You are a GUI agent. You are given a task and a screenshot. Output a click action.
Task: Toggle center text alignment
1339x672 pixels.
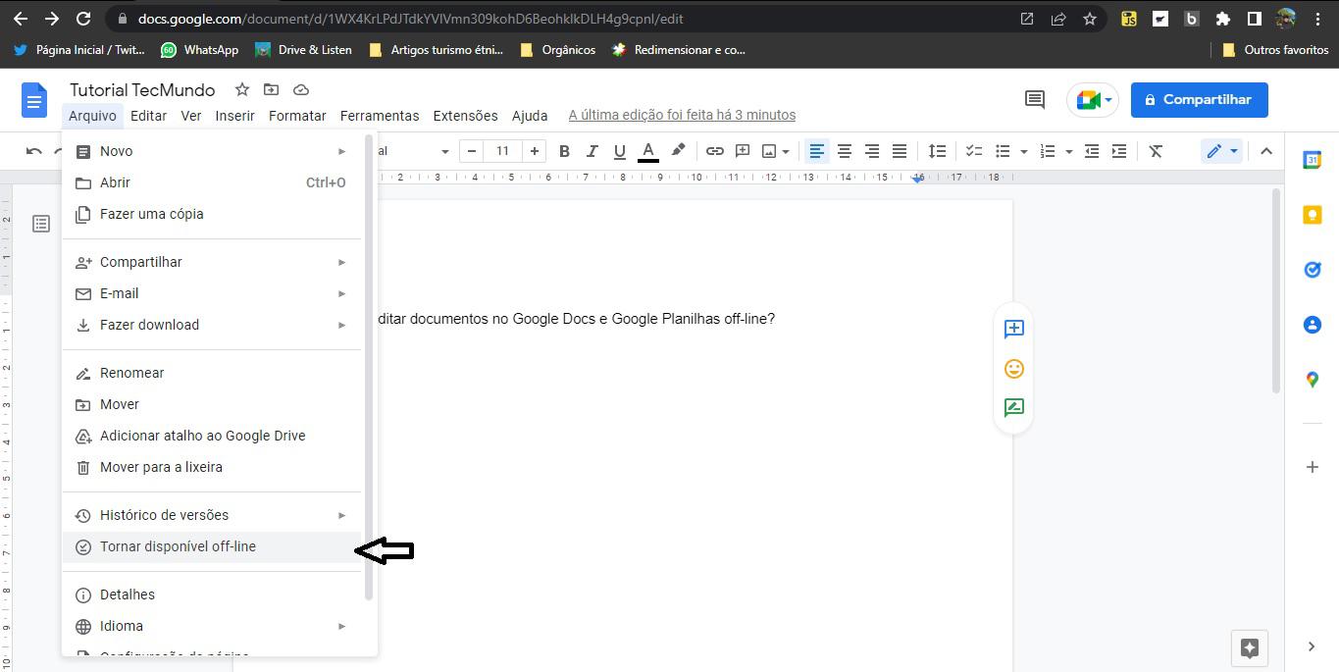pos(844,151)
